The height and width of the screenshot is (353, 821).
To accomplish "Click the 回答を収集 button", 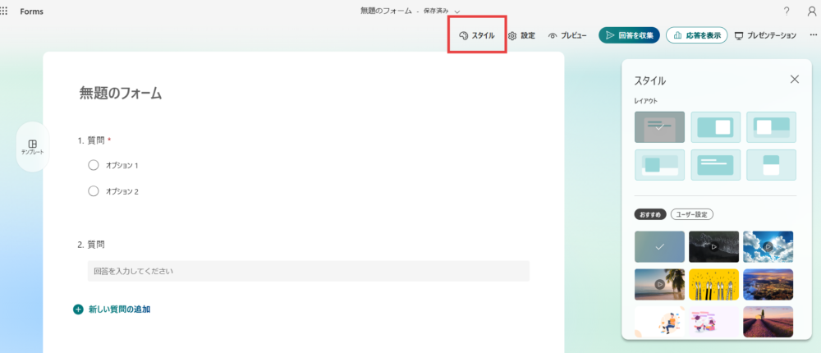I will click(630, 35).
